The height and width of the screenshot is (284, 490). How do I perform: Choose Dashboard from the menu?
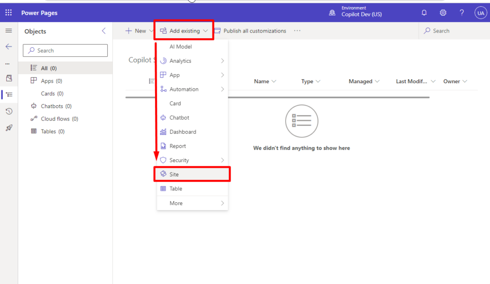coord(192,131)
